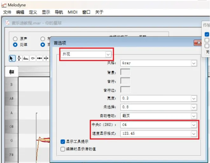The width and height of the screenshot is (210, 163).
Task: Select the selected radio button right of 处理
Action: [43, 44]
